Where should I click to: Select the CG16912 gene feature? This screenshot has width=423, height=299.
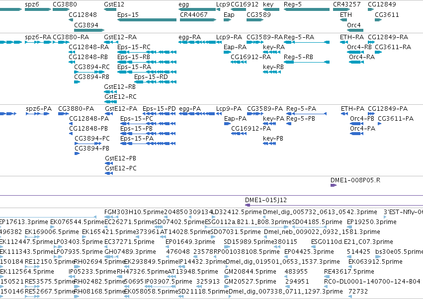click(x=239, y=9)
